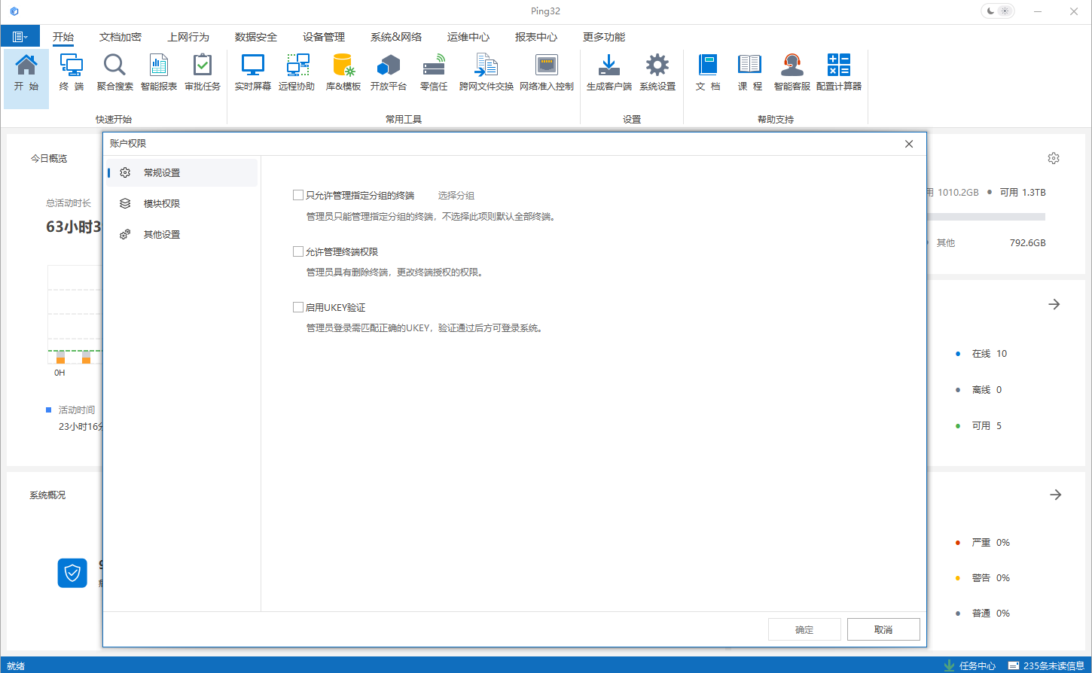Open 系统设置 system settings
Viewport: 1092px width, 673px height.
click(x=657, y=72)
